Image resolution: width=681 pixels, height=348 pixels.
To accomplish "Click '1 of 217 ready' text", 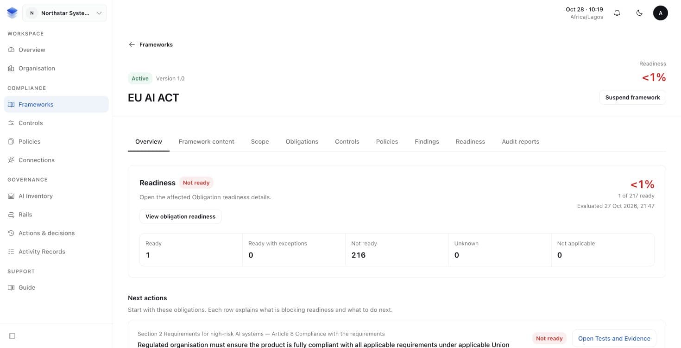I will point(636,196).
